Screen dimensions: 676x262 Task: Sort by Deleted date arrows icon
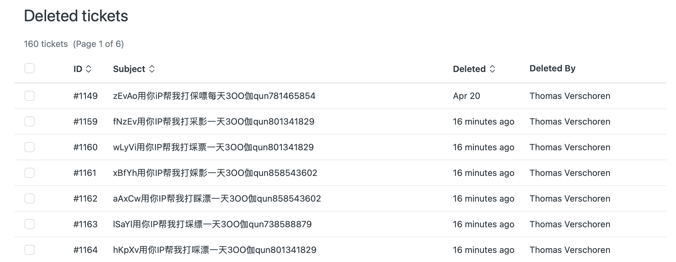pos(492,69)
